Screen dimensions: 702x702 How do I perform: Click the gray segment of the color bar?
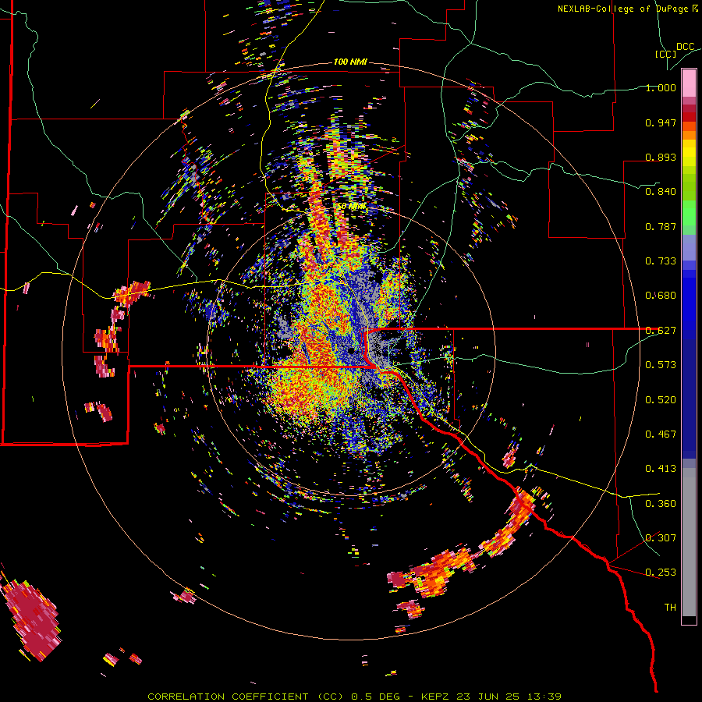(689, 542)
